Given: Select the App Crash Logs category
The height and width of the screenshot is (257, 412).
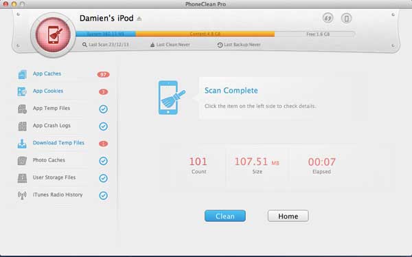Looking at the screenshot, I should click(x=51, y=126).
